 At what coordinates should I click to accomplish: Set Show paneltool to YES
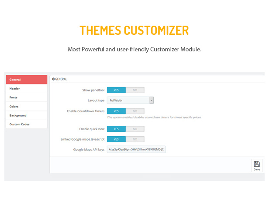point(116,90)
